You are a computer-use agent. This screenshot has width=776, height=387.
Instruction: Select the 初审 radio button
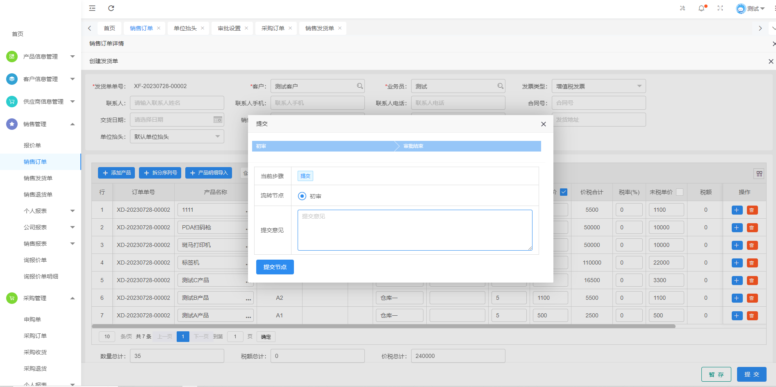click(302, 196)
